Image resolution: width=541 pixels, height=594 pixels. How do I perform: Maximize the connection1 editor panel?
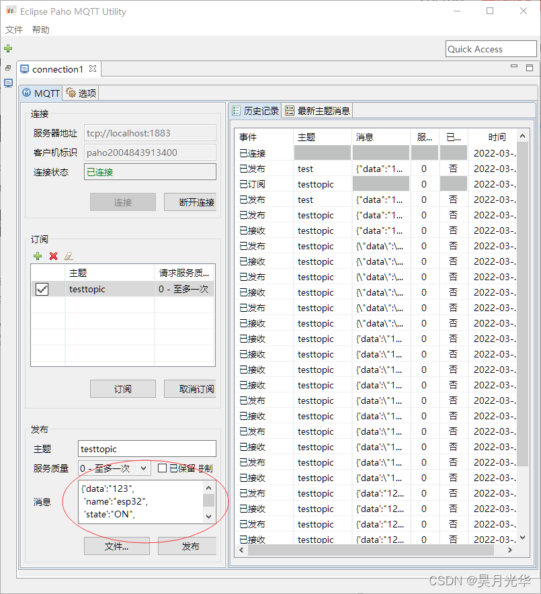coord(530,68)
